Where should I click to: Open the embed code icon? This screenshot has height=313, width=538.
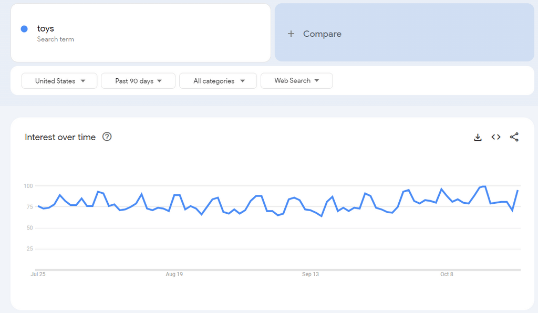[x=496, y=137]
